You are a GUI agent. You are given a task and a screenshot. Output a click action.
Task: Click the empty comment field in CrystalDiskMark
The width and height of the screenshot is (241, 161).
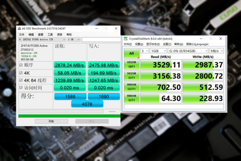[174, 107]
